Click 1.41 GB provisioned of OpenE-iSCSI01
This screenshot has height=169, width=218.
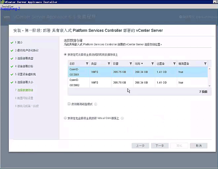pos(161,72)
